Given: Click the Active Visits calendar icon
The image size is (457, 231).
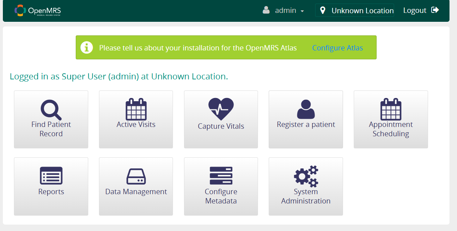Looking at the screenshot, I should 136,109.
